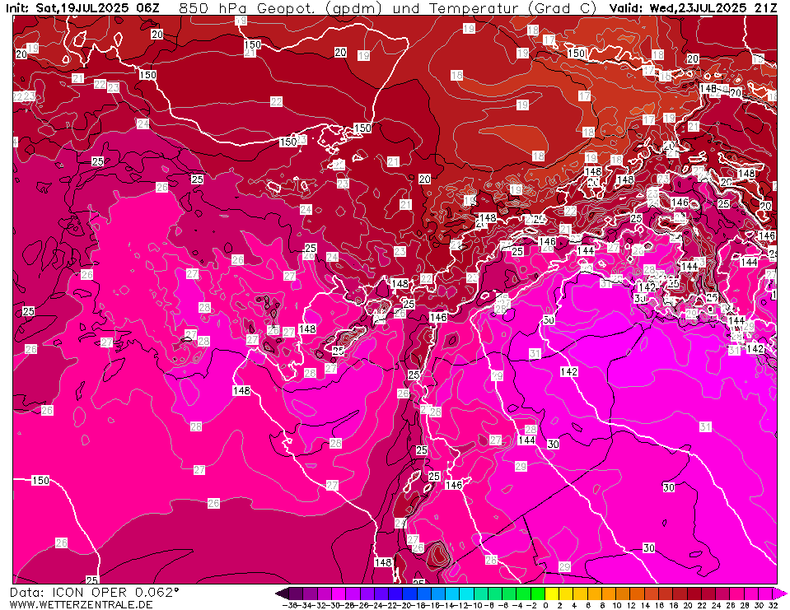
Task: Pick the dark purple legend swatch above -36
Action: (295, 593)
